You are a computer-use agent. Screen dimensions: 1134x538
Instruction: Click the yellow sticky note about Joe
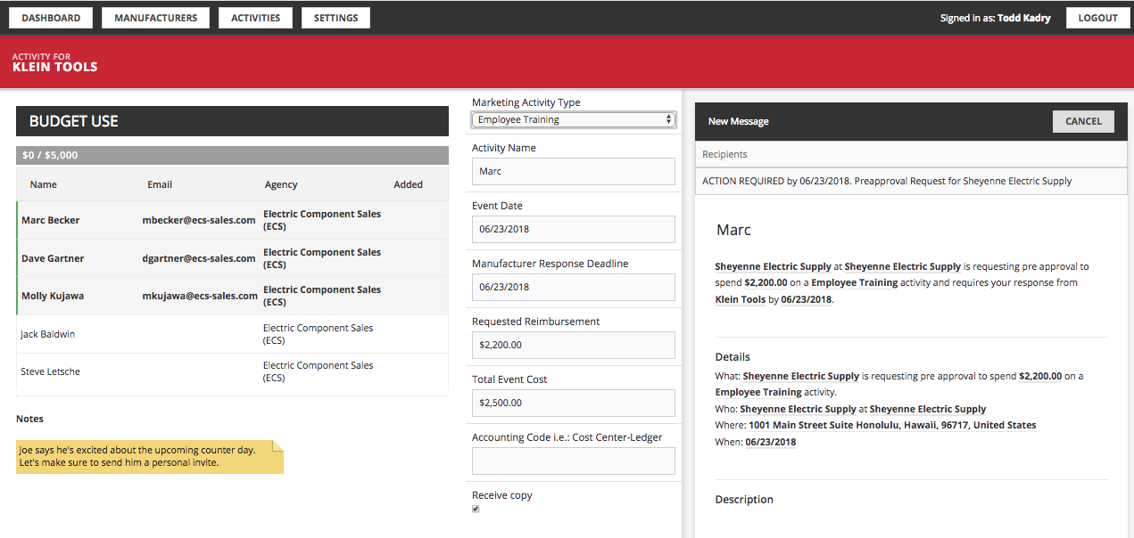pyautogui.click(x=150, y=456)
